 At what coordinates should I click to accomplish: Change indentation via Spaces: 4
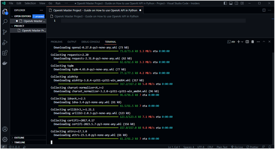click(x=188, y=147)
